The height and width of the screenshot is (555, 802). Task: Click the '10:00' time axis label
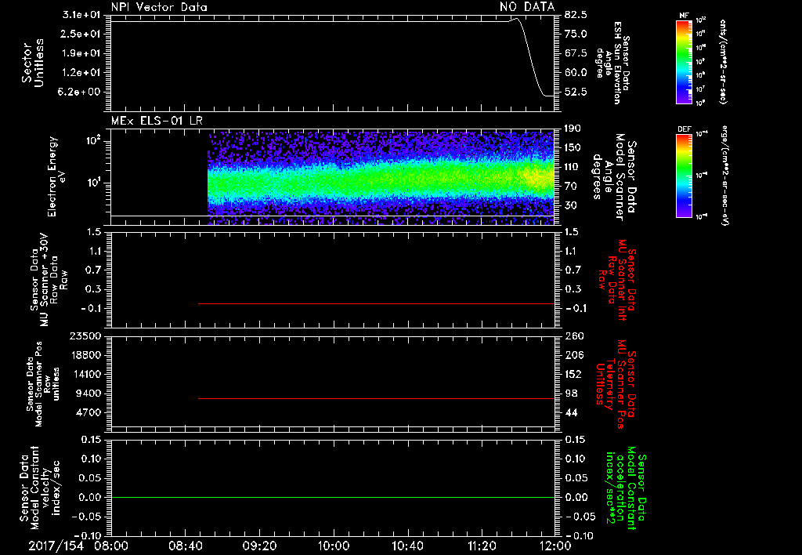334,546
